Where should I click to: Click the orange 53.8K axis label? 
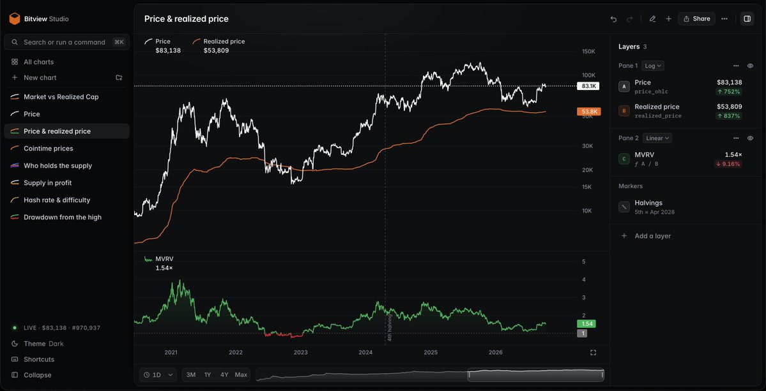pos(588,112)
